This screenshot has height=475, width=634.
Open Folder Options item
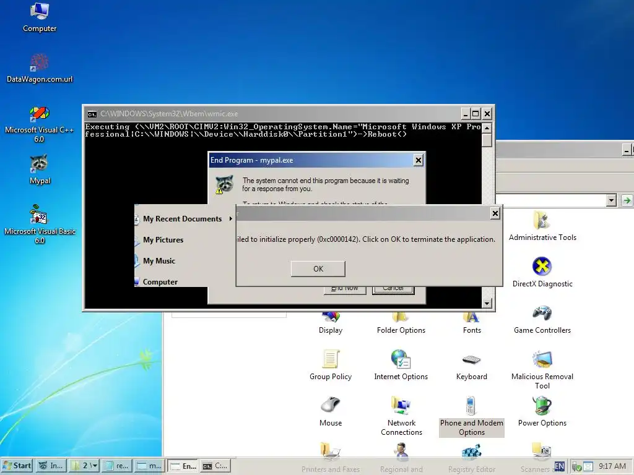(x=401, y=323)
